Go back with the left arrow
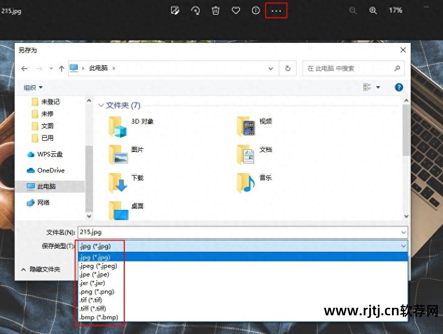 [24, 69]
